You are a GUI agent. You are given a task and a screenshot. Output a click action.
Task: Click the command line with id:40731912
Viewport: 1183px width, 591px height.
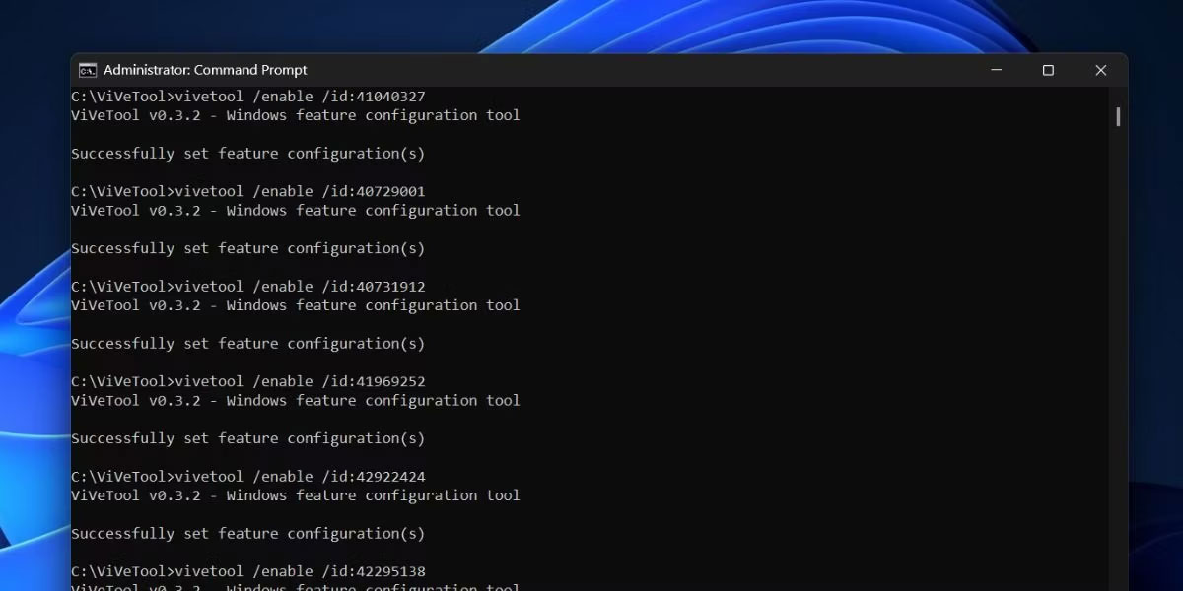pyautogui.click(x=248, y=287)
